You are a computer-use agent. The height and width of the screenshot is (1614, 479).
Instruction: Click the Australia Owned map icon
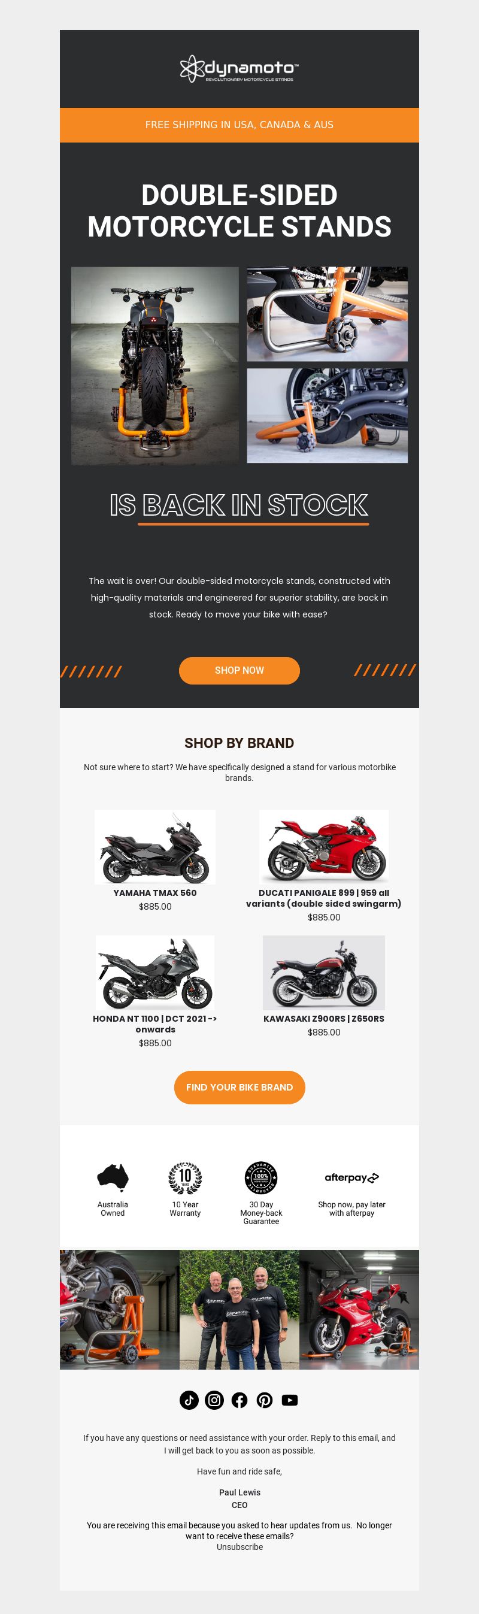(113, 1177)
